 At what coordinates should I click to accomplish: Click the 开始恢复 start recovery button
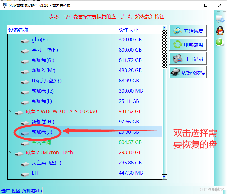(x=188, y=31)
